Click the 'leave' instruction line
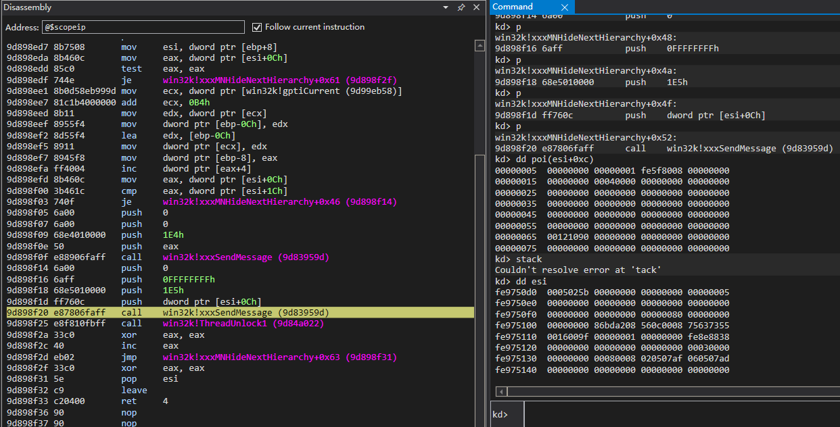 (x=240, y=391)
